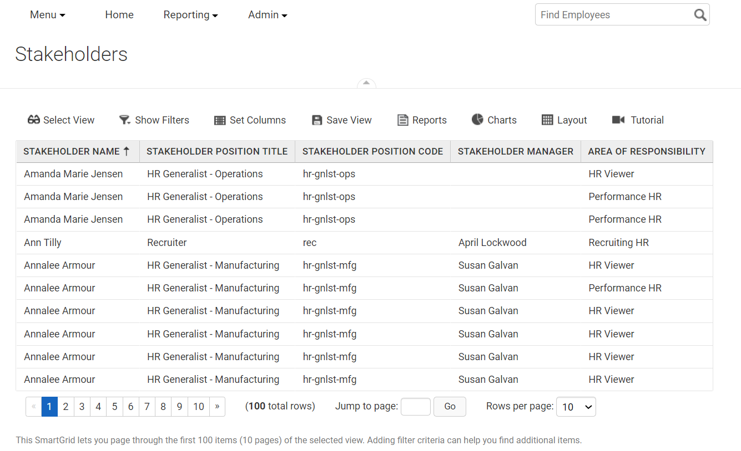The image size is (741, 451).
Task: Click the search magnifier in Find Employees
Action: (699, 14)
